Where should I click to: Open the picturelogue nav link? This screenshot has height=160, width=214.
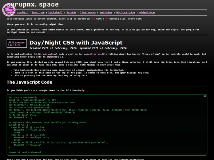click(126, 12)
